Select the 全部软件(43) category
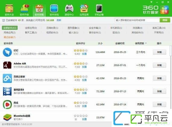172x127 pixels. 10,28
